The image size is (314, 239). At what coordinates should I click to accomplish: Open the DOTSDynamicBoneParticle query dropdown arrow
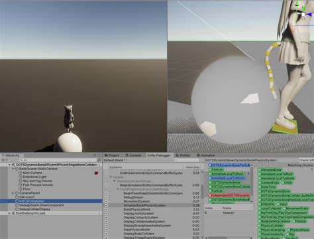point(252,165)
